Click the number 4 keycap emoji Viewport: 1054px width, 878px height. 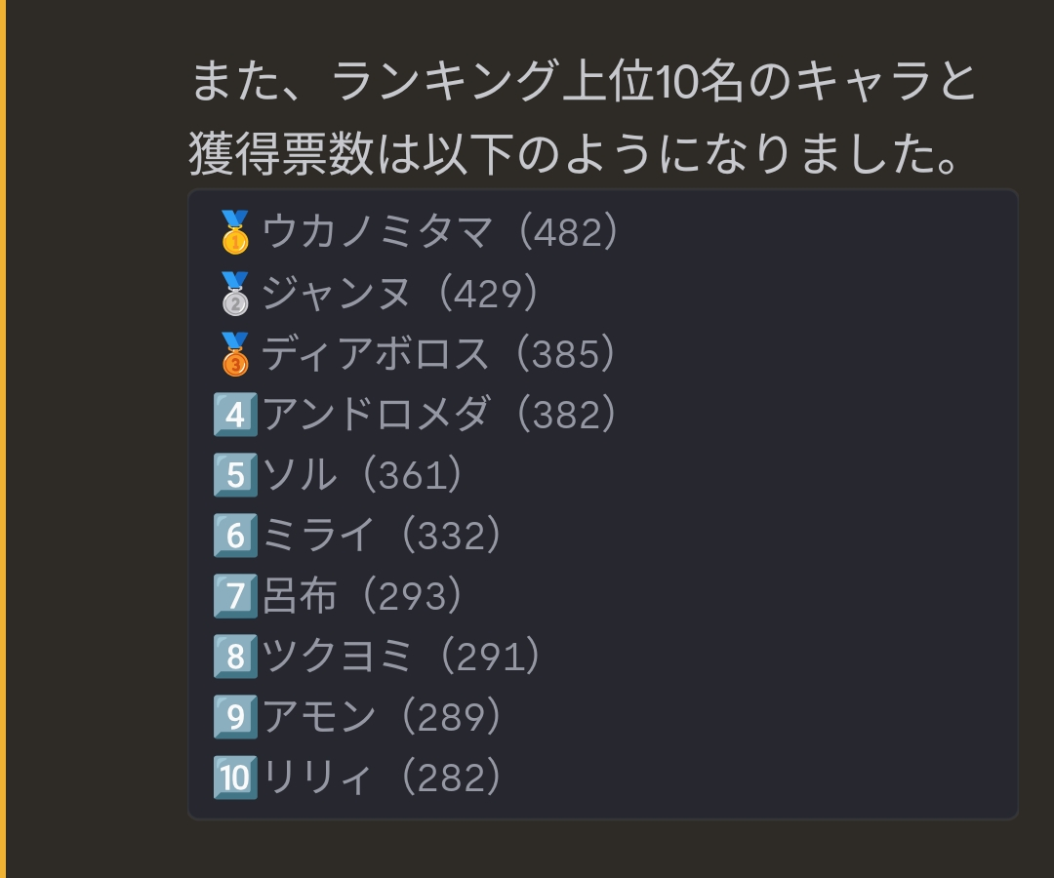pos(235,415)
